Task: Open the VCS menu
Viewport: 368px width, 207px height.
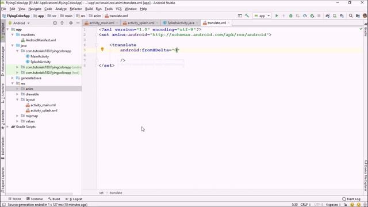Action: click(118, 9)
